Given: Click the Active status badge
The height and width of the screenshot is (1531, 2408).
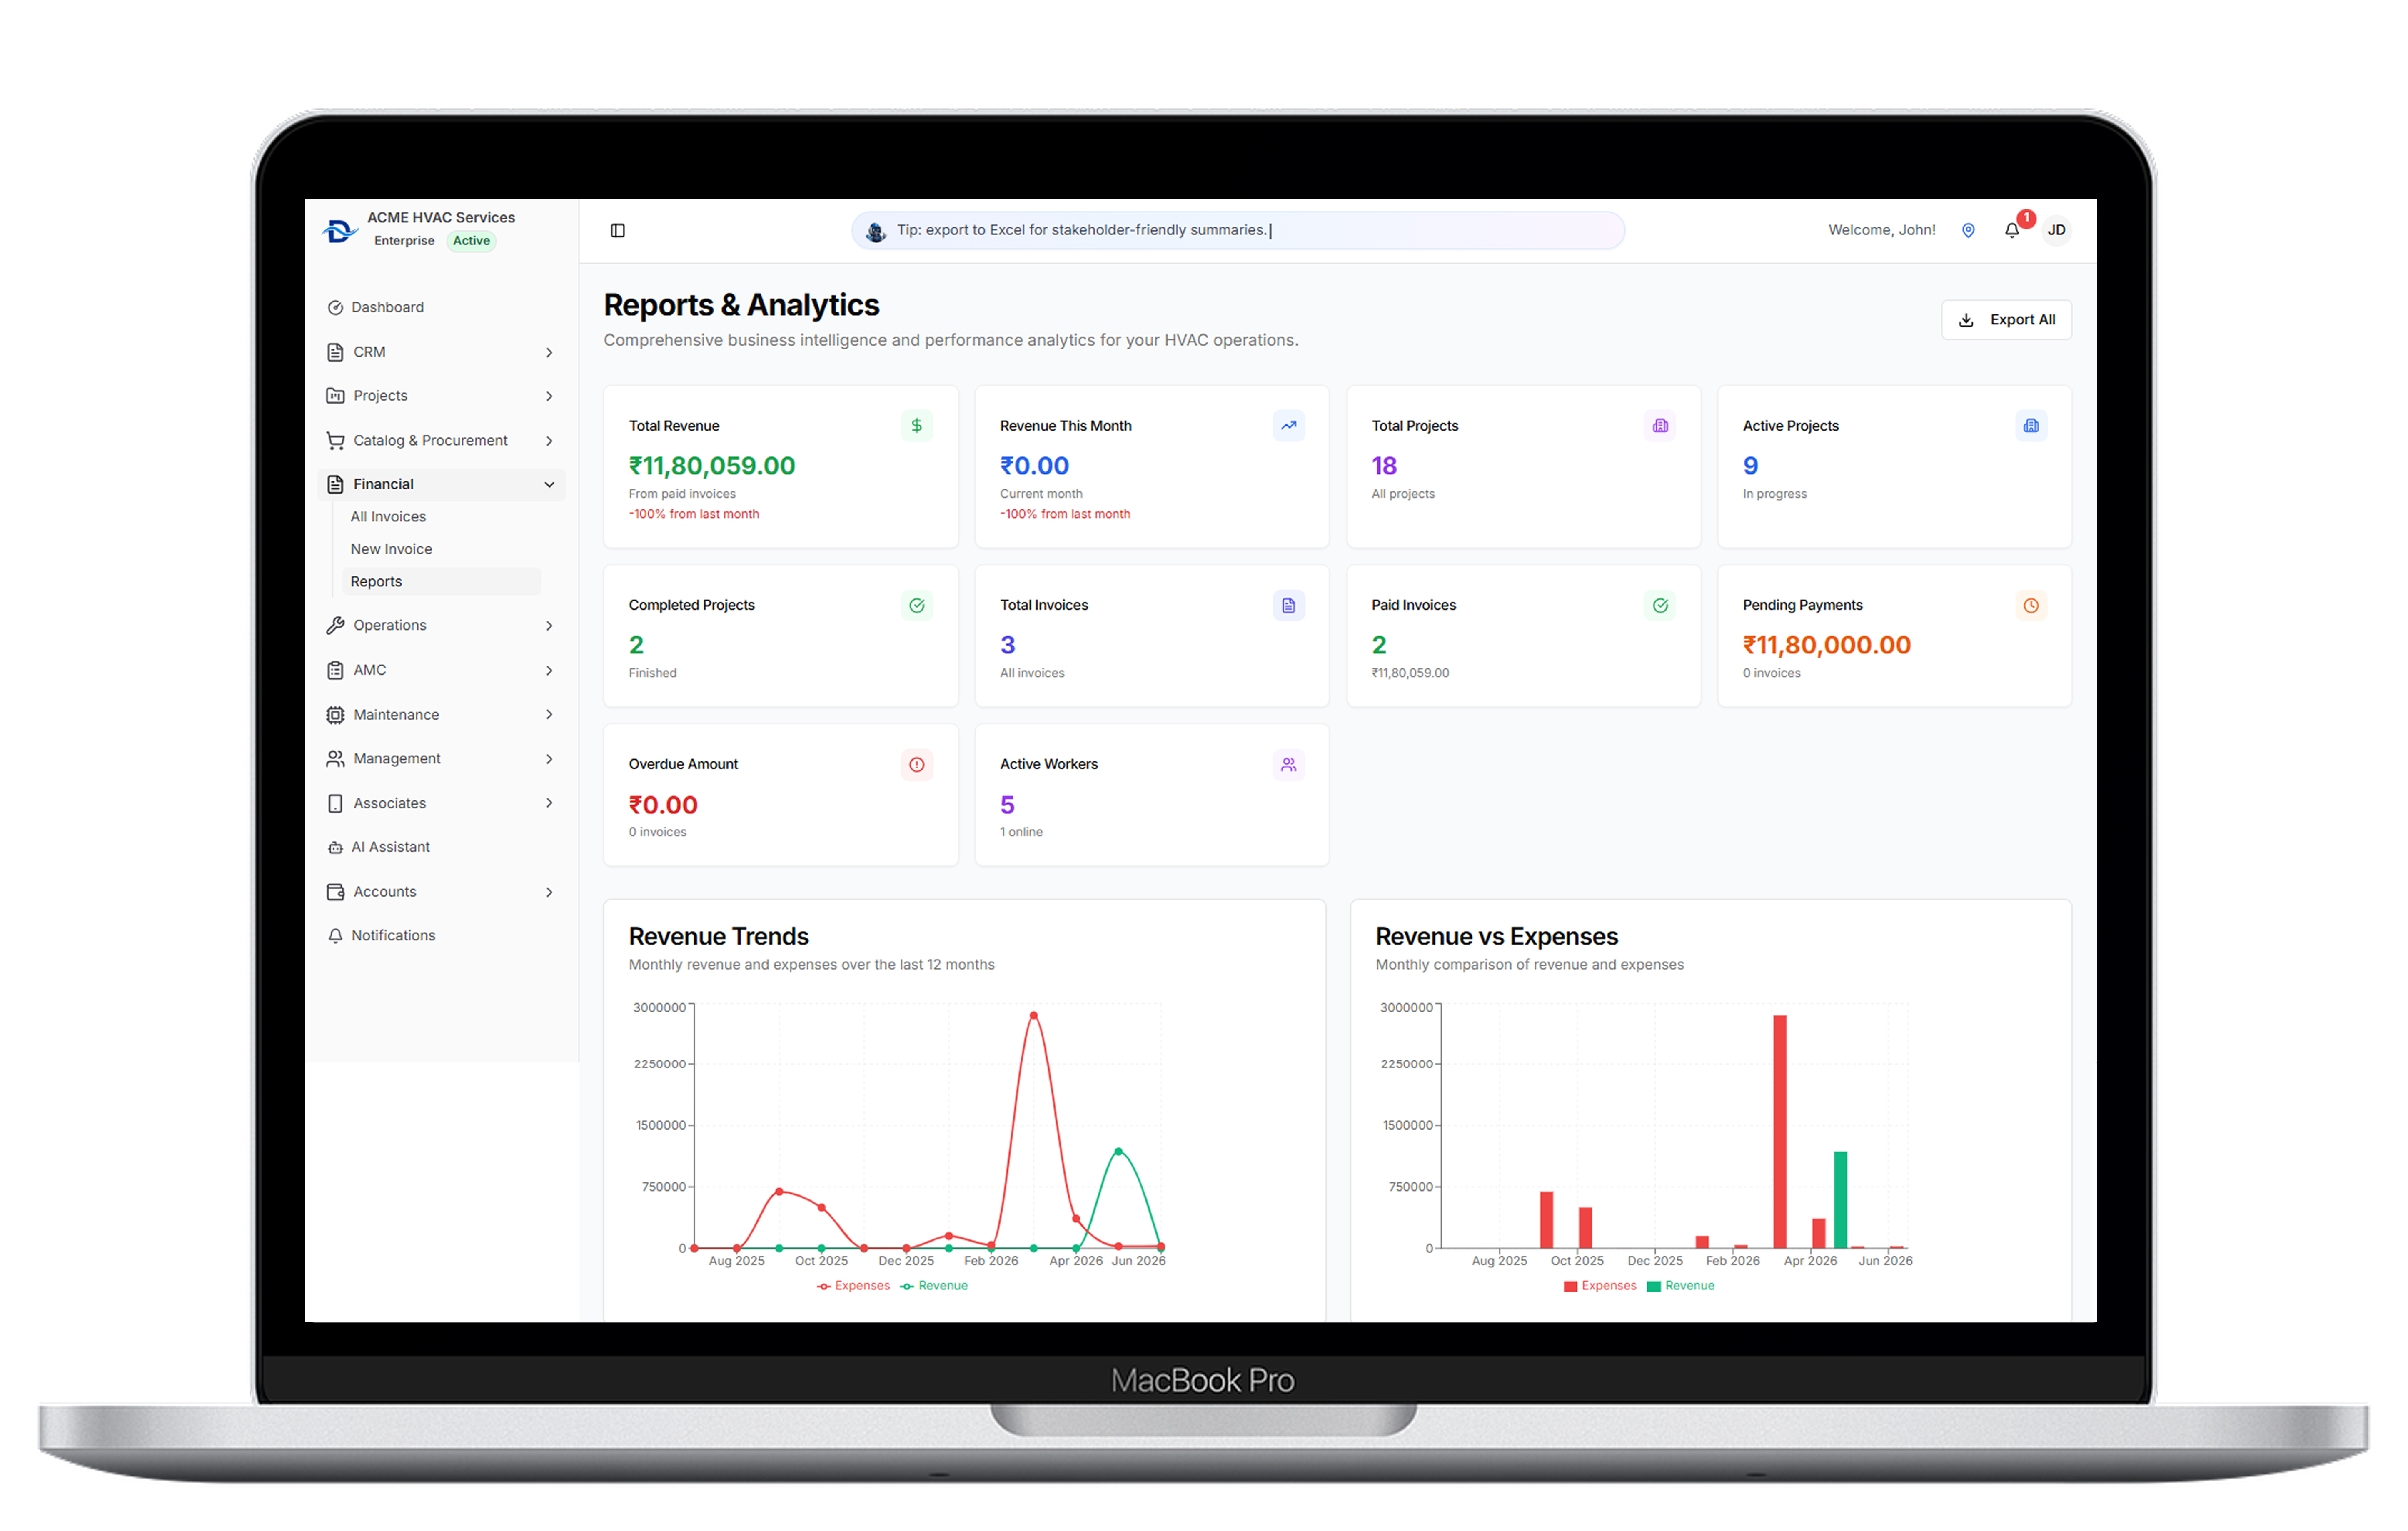Looking at the screenshot, I should coord(471,241).
